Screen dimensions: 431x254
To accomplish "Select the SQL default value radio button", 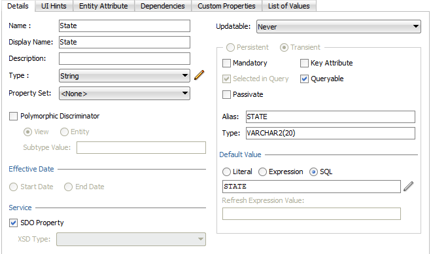I will click(x=313, y=172).
